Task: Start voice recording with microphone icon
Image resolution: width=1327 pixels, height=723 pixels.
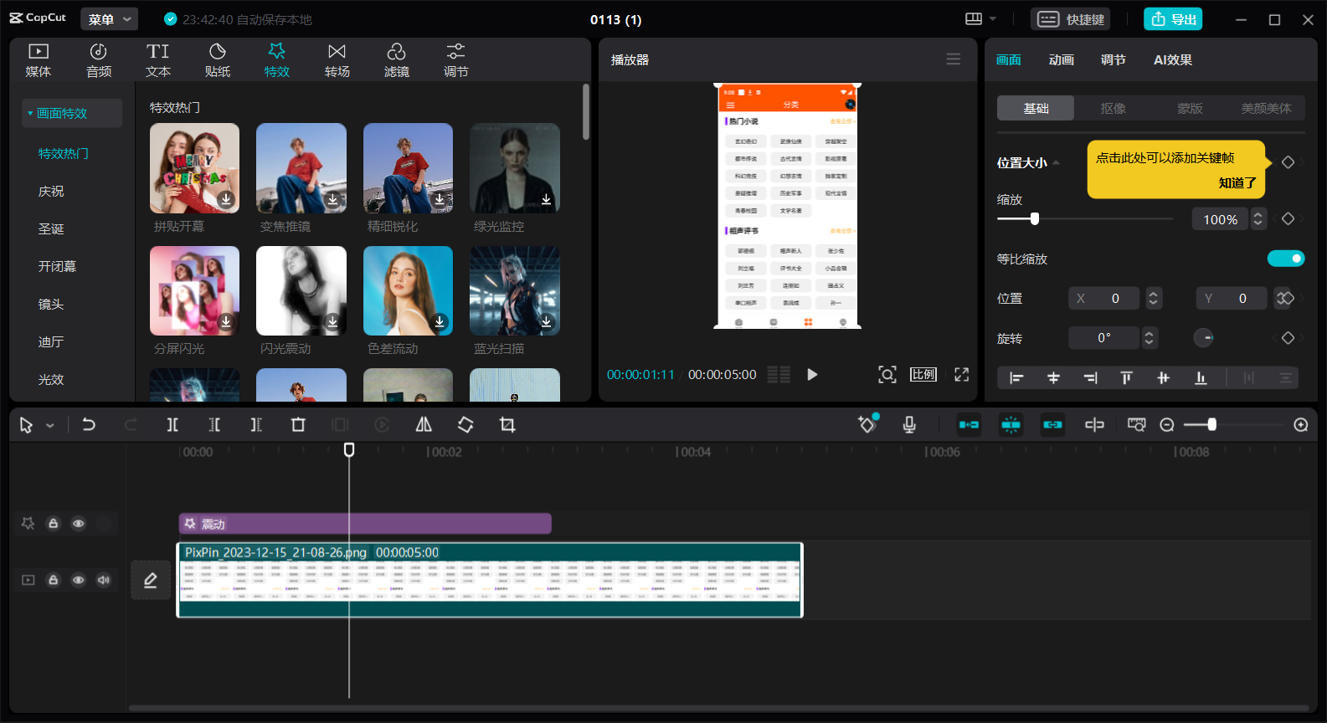Action: coord(909,425)
